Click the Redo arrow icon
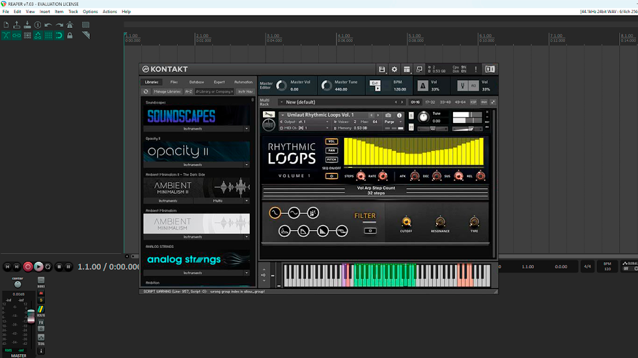 (59, 25)
